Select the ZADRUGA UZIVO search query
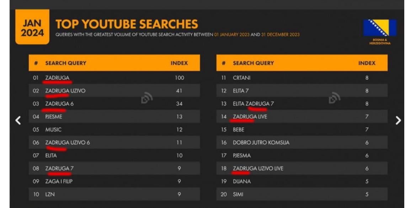The image size is (416, 208). (x=65, y=91)
